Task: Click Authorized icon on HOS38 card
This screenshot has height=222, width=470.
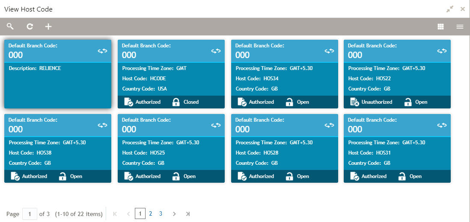Action: (x=15, y=176)
